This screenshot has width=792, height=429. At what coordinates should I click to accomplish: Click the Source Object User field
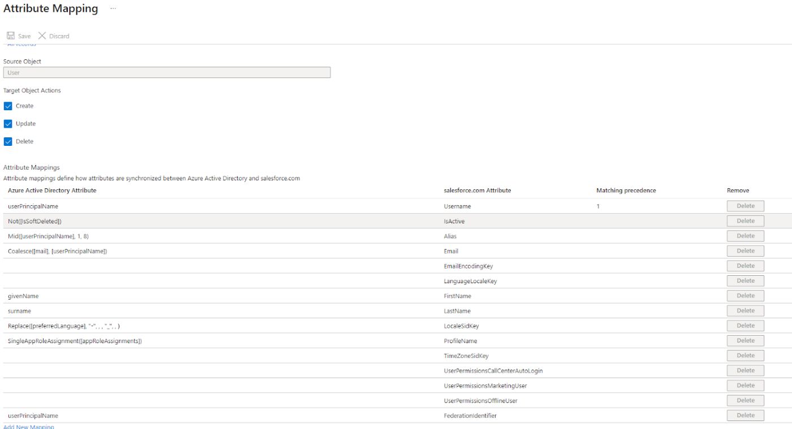pyautogui.click(x=167, y=72)
